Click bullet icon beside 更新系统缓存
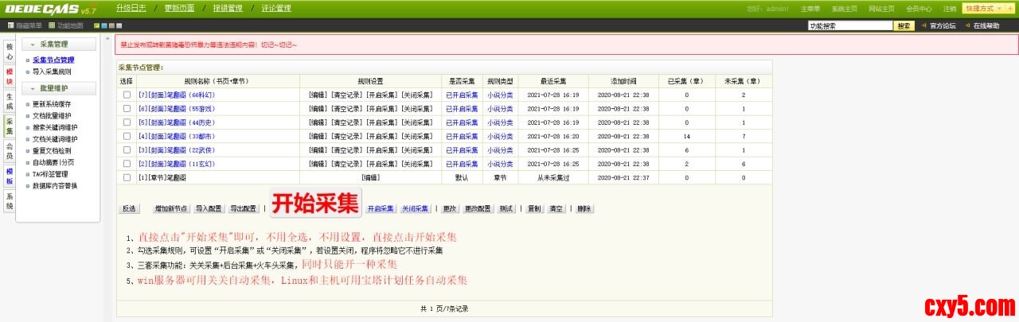This screenshot has height=322, width=1019. (x=28, y=104)
